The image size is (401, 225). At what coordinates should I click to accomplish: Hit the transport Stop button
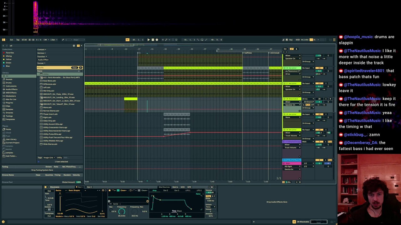point(153,40)
